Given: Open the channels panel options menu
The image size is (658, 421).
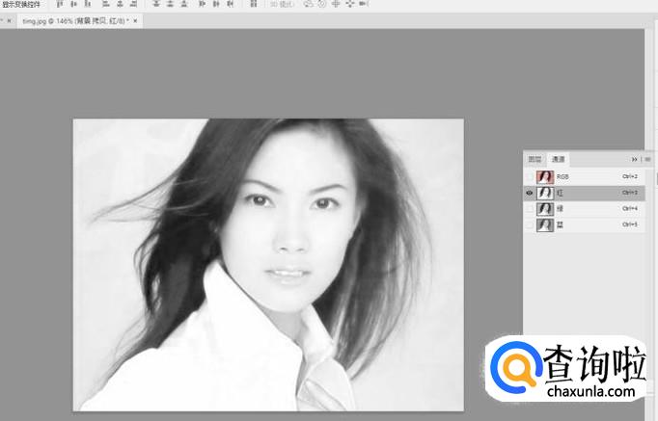Looking at the screenshot, I should (x=647, y=159).
